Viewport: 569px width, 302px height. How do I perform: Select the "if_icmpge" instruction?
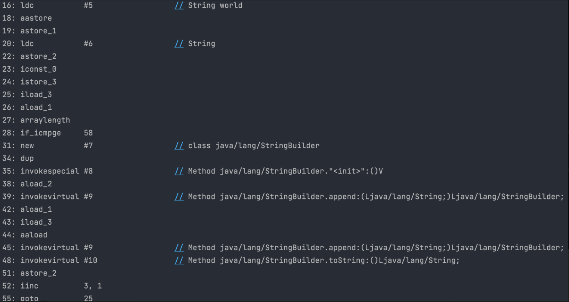(x=41, y=133)
